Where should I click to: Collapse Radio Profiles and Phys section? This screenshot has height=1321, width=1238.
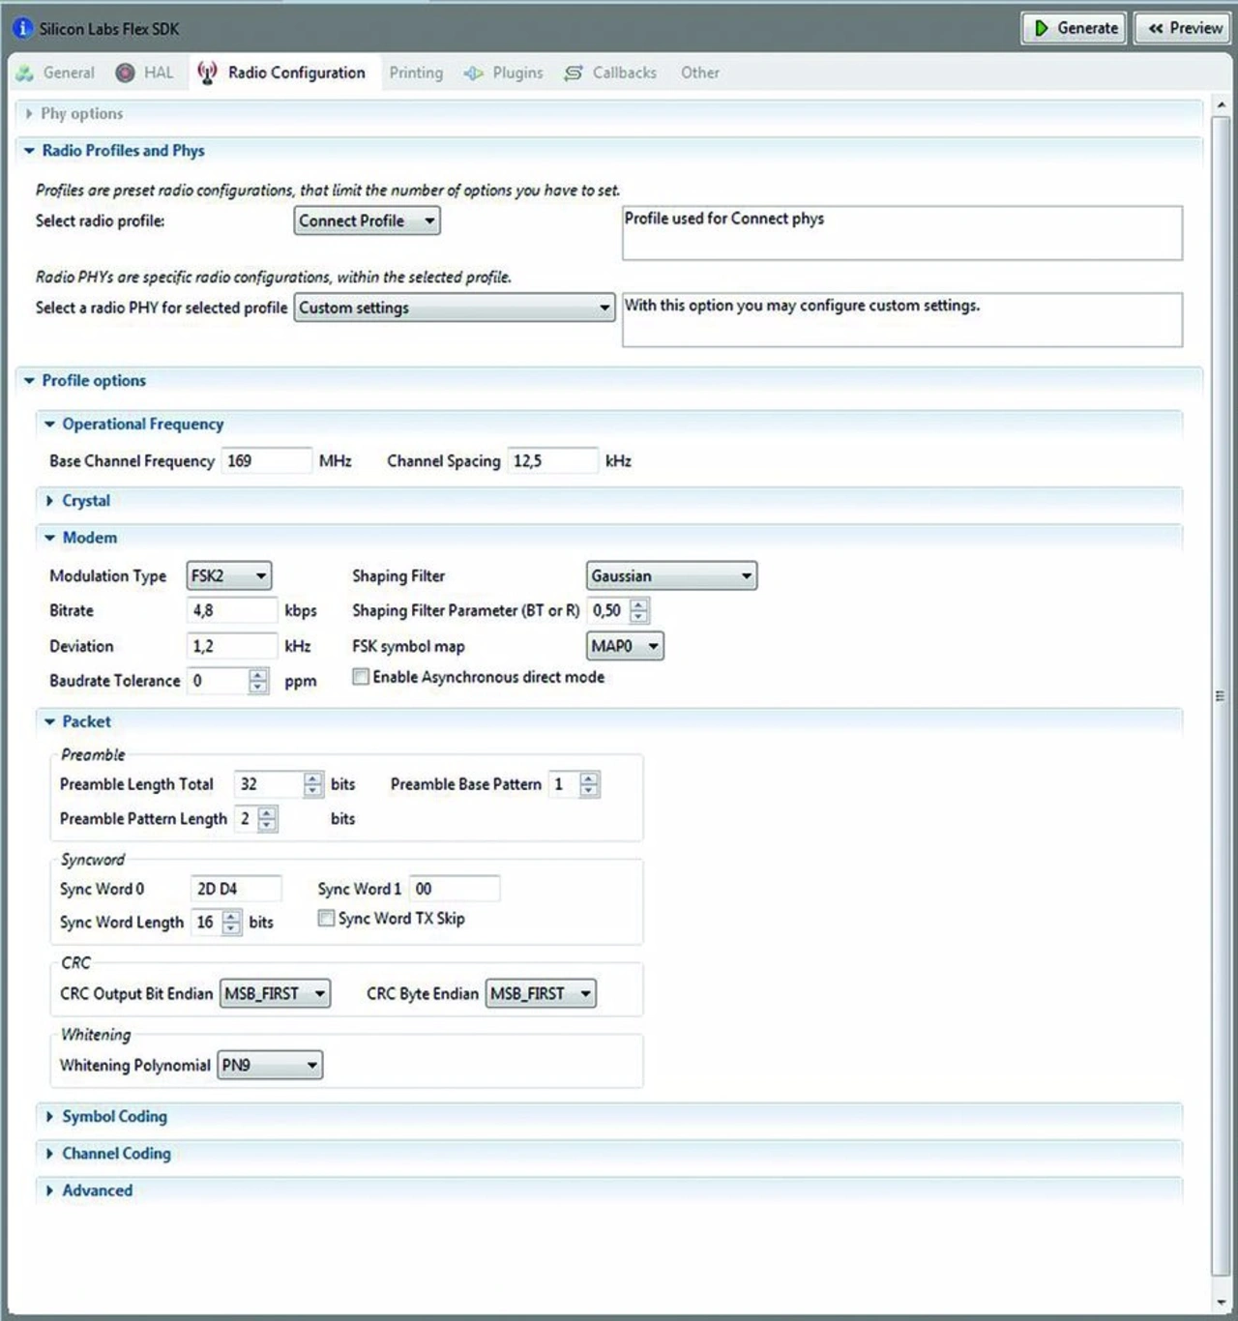pyautogui.click(x=29, y=151)
